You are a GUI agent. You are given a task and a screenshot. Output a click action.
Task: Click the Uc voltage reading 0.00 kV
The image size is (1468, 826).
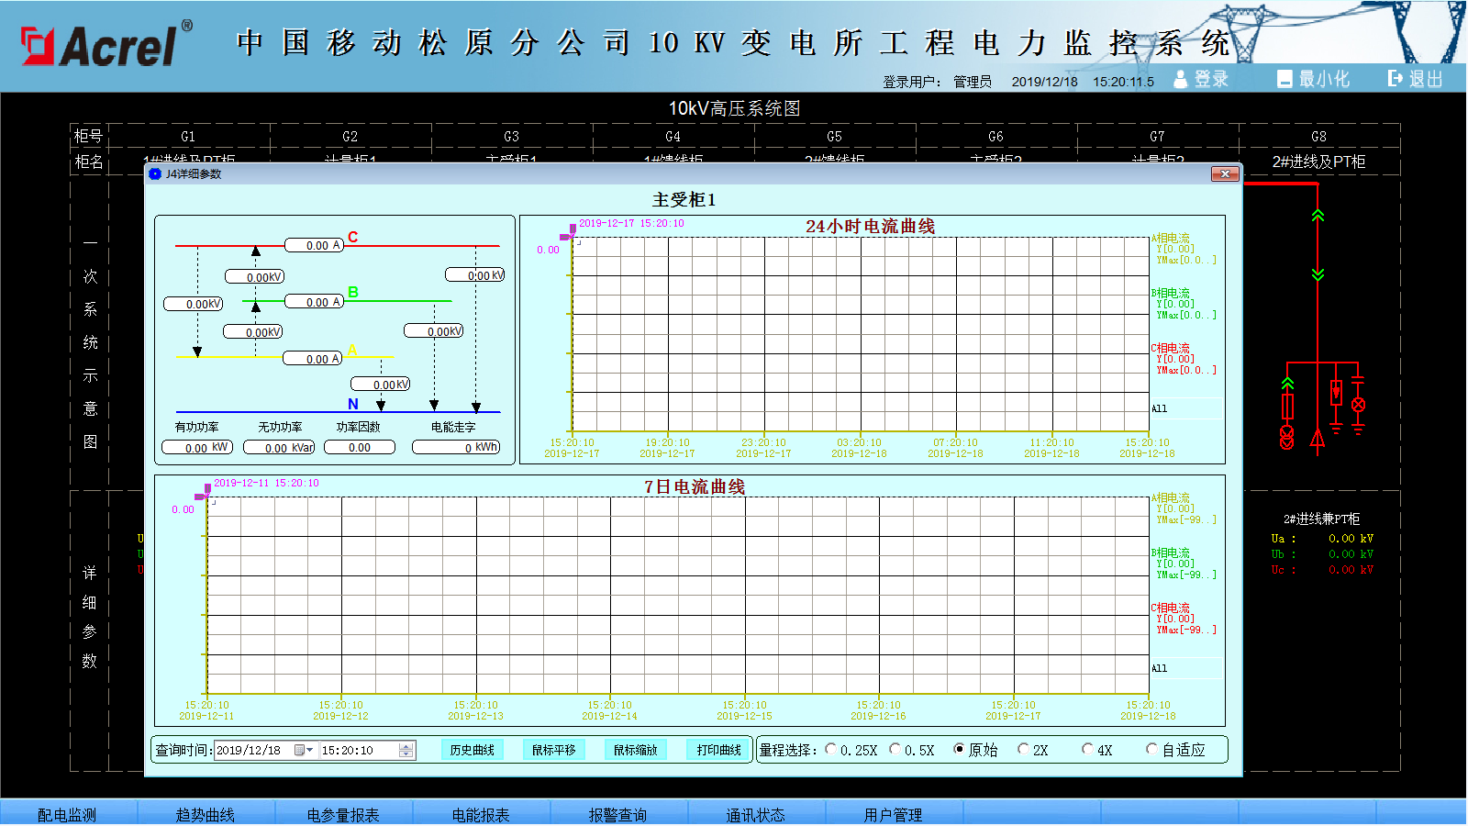(1351, 570)
